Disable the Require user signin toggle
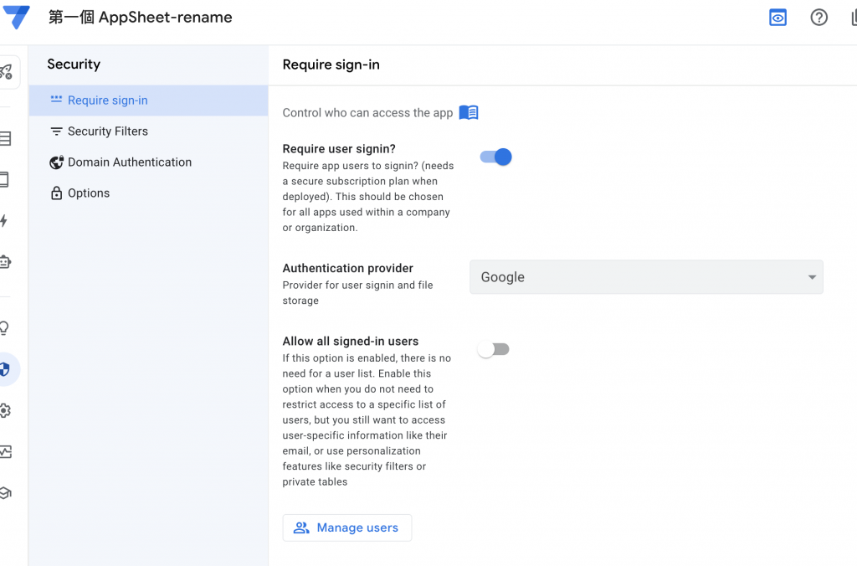 495,157
